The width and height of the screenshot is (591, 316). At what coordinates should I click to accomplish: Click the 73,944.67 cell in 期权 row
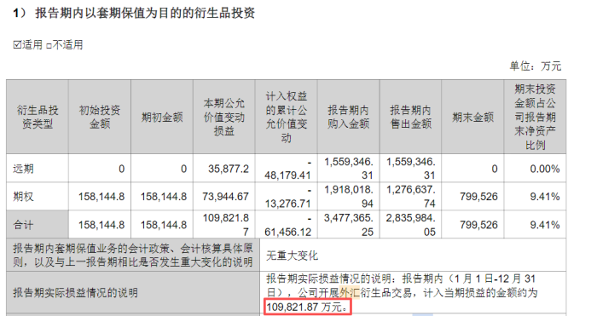coord(225,197)
